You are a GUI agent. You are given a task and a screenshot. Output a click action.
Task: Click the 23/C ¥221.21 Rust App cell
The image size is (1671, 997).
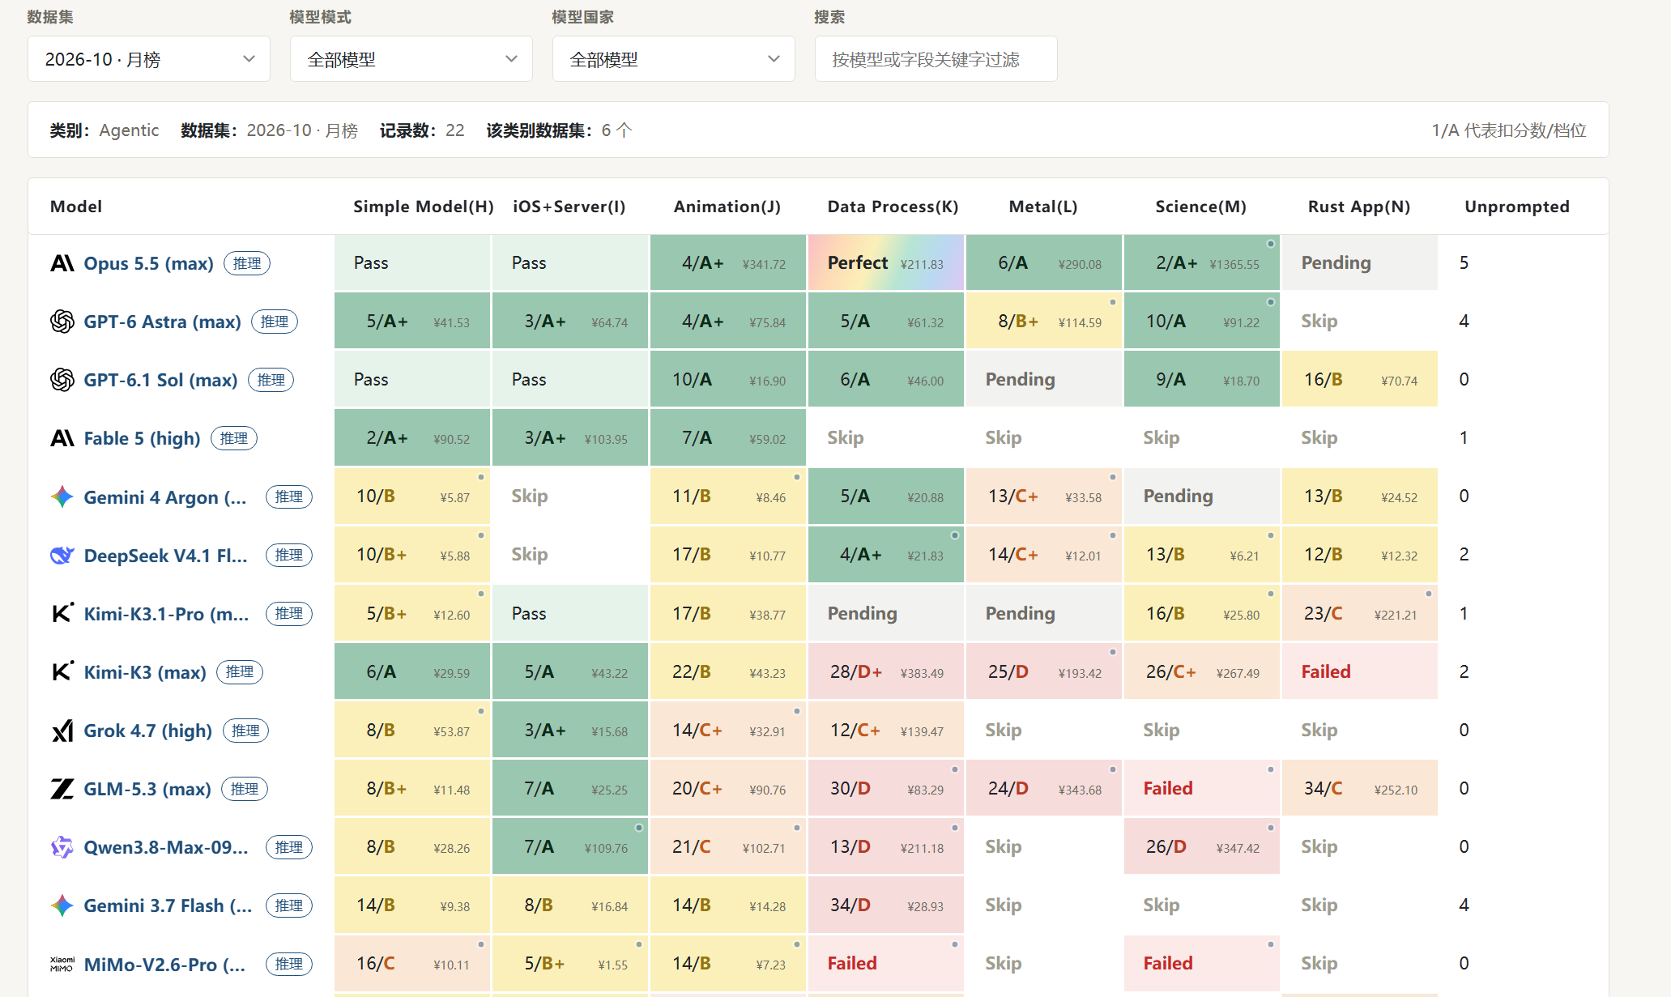click(1360, 613)
